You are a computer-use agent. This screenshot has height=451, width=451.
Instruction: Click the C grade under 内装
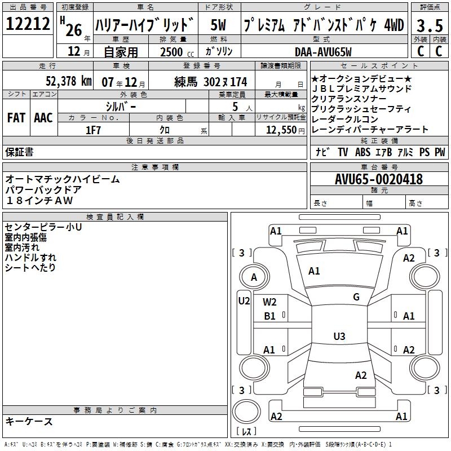coord(439,51)
